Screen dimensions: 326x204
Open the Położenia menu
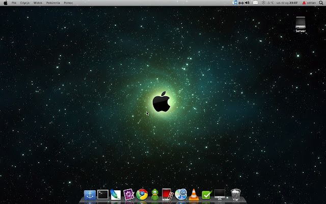53,3
